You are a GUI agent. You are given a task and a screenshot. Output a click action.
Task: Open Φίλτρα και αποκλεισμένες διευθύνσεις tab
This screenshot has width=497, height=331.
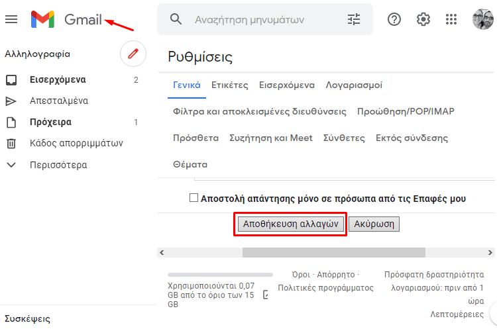pos(260,111)
